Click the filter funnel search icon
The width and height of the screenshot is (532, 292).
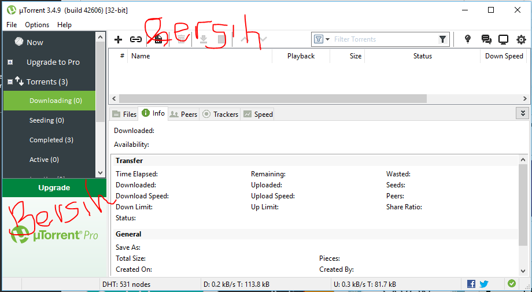click(x=442, y=39)
